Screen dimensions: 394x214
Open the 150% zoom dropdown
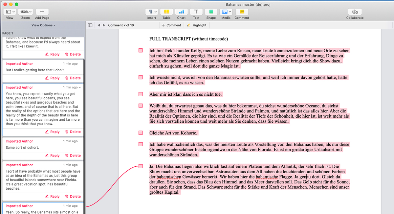26,12
